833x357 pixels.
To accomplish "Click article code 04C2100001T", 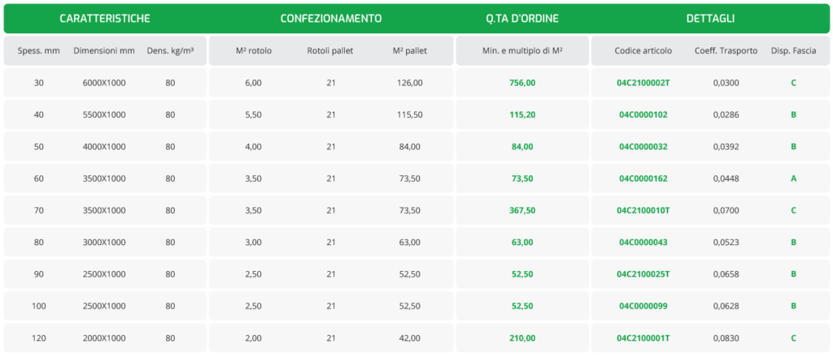I will click(x=643, y=338).
